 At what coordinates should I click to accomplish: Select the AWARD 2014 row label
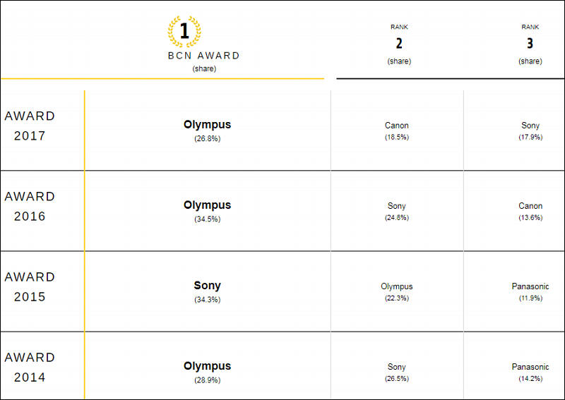(30, 368)
